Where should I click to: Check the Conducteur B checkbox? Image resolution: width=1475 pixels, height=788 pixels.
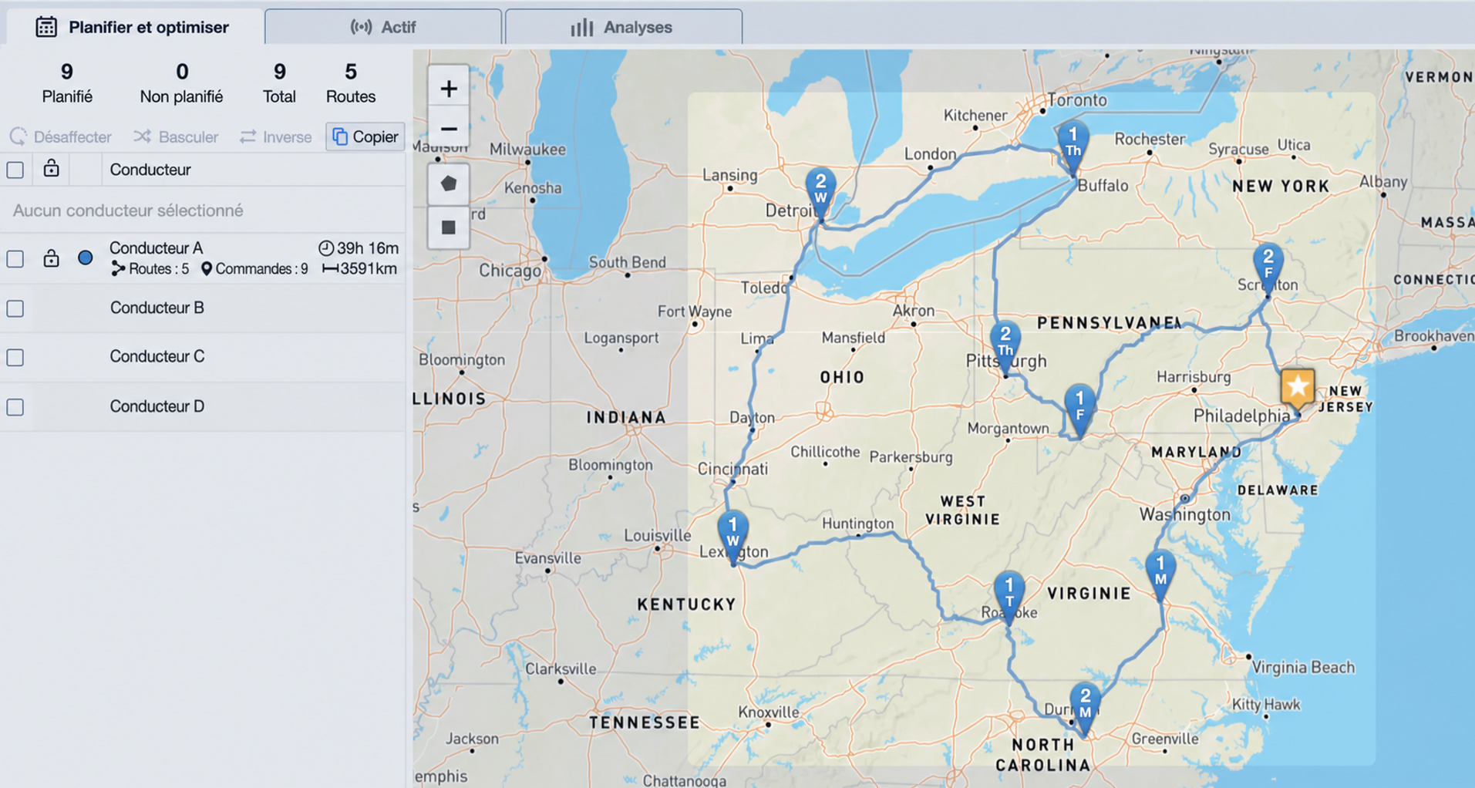(15, 308)
